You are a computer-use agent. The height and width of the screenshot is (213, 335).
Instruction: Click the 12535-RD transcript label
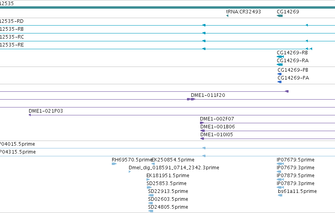point(11,21)
